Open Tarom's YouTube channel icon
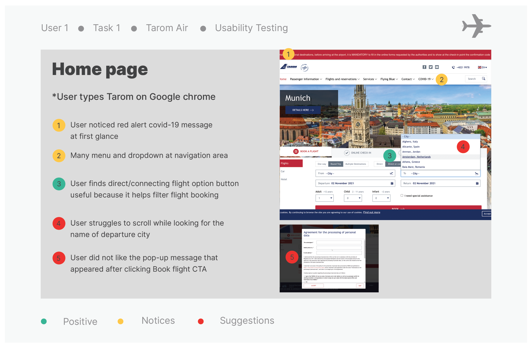Image resolution: width=532 pixels, height=348 pixels. click(437, 67)
